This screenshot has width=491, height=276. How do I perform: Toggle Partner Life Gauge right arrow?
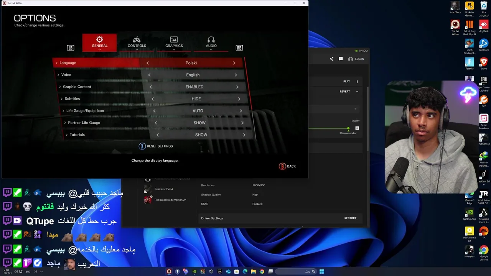[242, 123]
